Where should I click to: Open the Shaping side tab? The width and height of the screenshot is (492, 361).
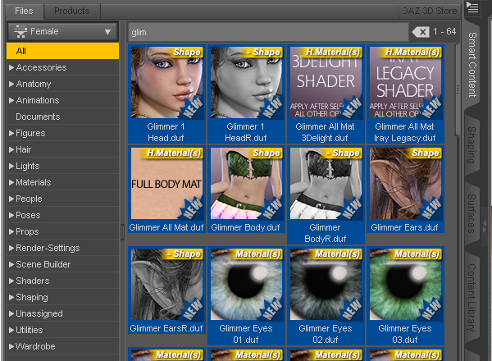(472, 145)
